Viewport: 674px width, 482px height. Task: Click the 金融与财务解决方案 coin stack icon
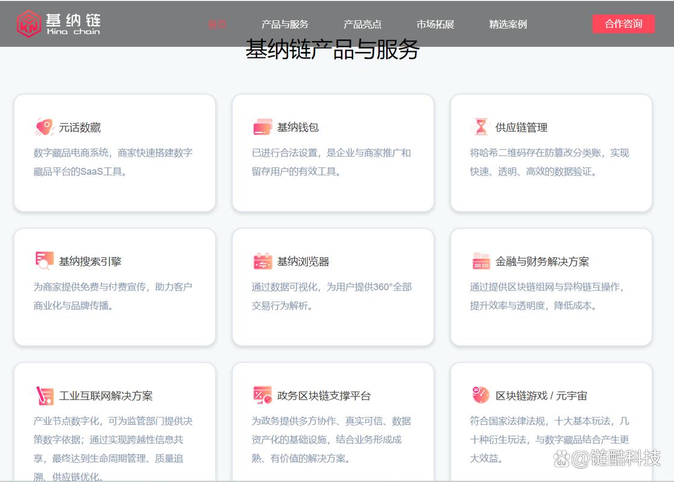(x=481, y=261)
